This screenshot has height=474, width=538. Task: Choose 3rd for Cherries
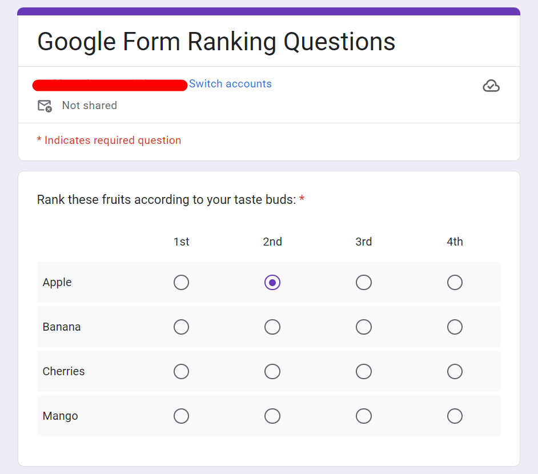[364, 371]
